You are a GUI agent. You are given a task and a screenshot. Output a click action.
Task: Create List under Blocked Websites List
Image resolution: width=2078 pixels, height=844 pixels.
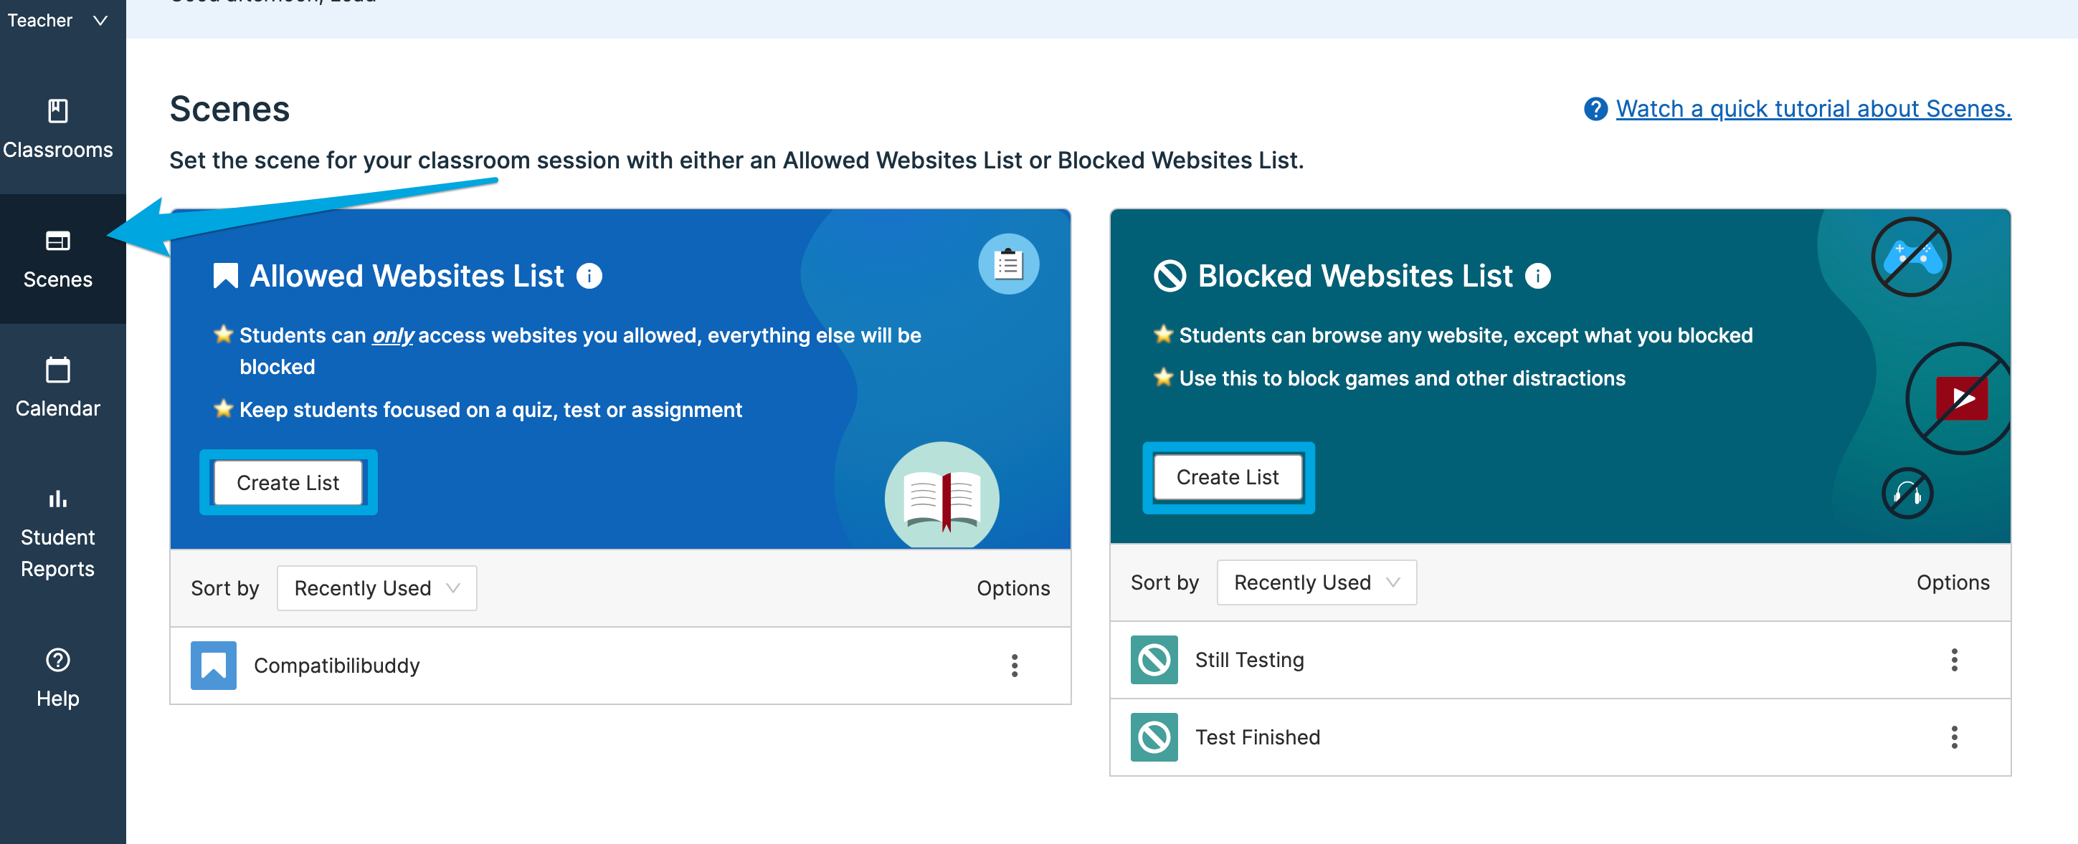pyautogui.click(x=1227, y=477)
